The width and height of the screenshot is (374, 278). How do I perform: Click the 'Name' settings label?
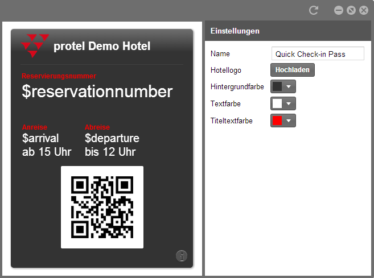point(220,54)
